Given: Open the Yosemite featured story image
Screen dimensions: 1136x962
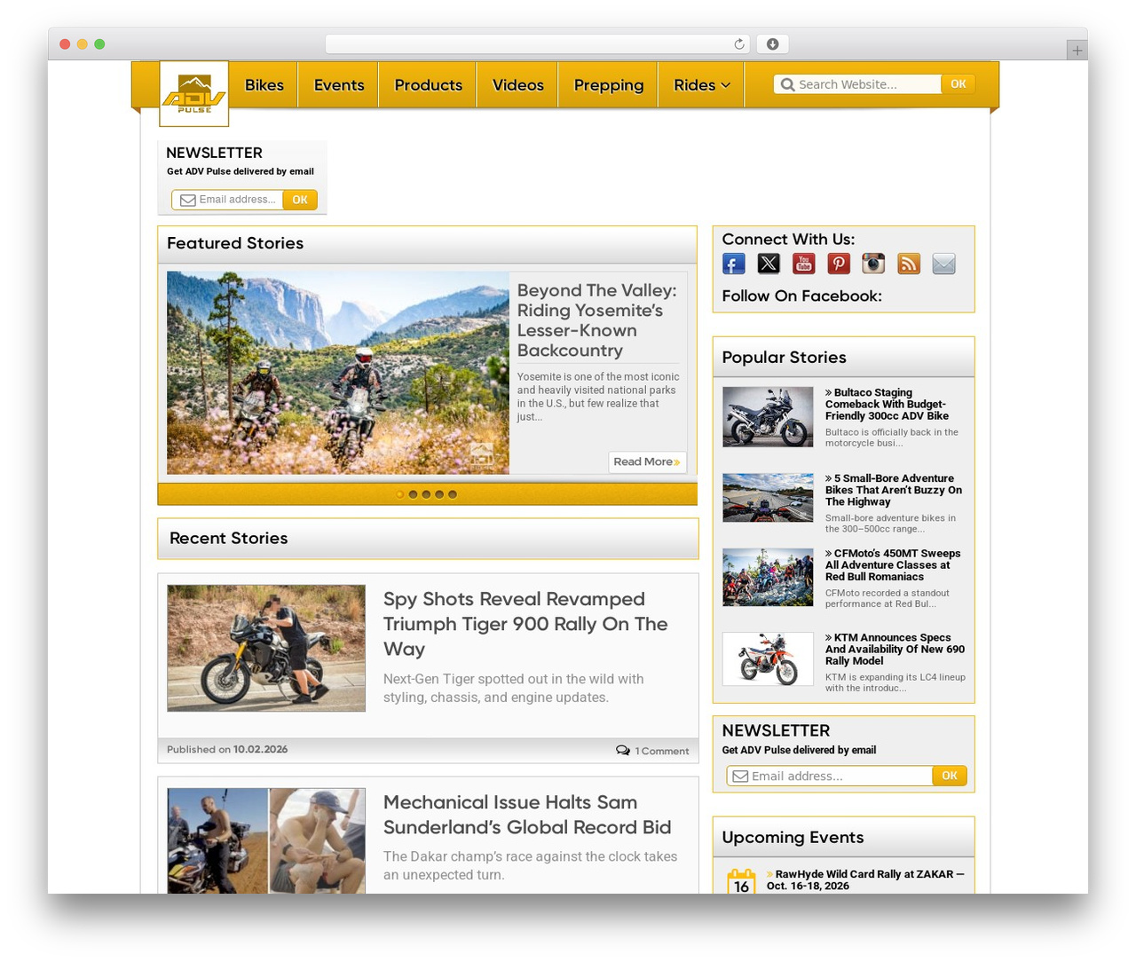Looking at the screenshot, I should click(338, 373).
